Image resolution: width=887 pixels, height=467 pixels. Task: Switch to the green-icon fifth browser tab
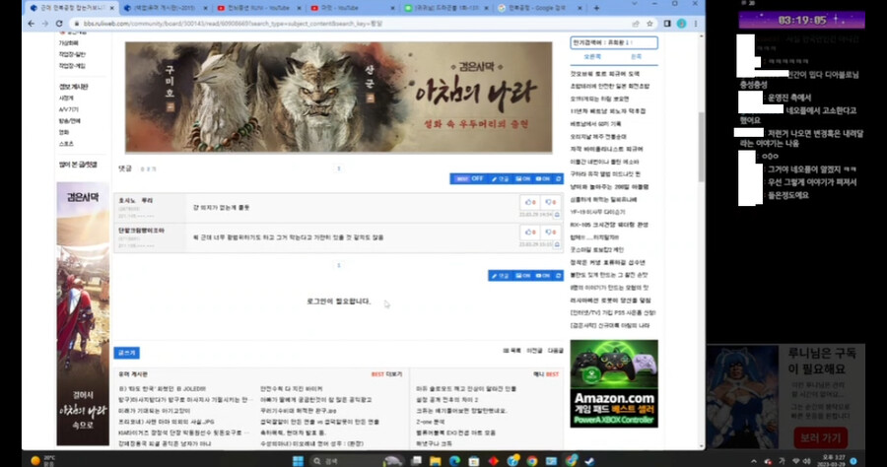(x=444, y=8)
